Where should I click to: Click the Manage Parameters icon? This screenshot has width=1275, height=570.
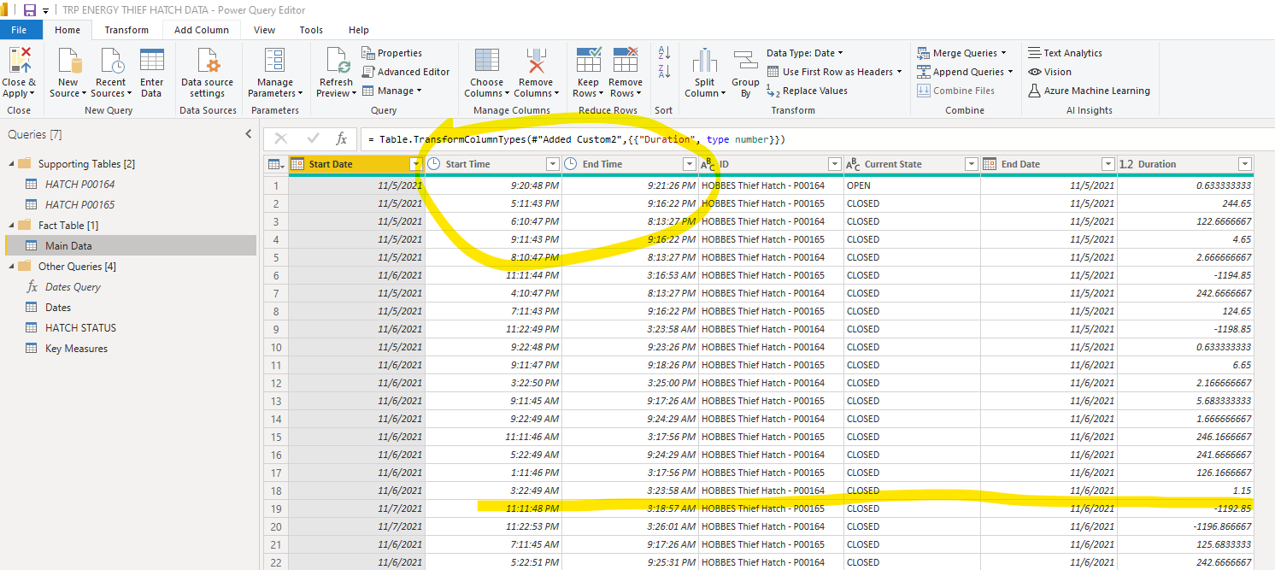(274, 62)
